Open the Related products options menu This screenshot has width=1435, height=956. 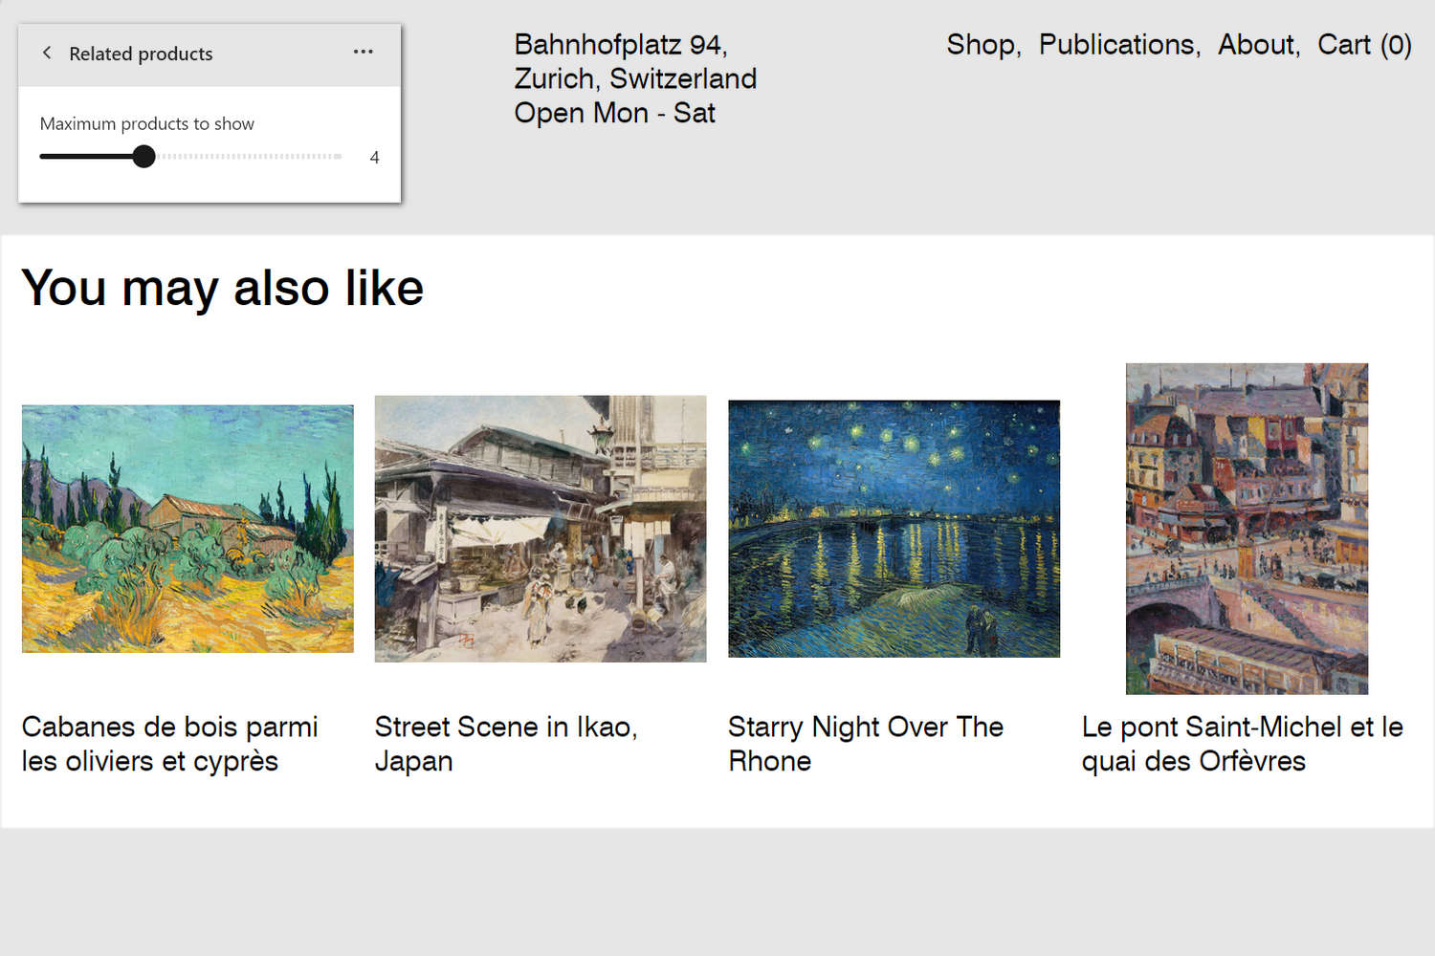click(364, 52)
